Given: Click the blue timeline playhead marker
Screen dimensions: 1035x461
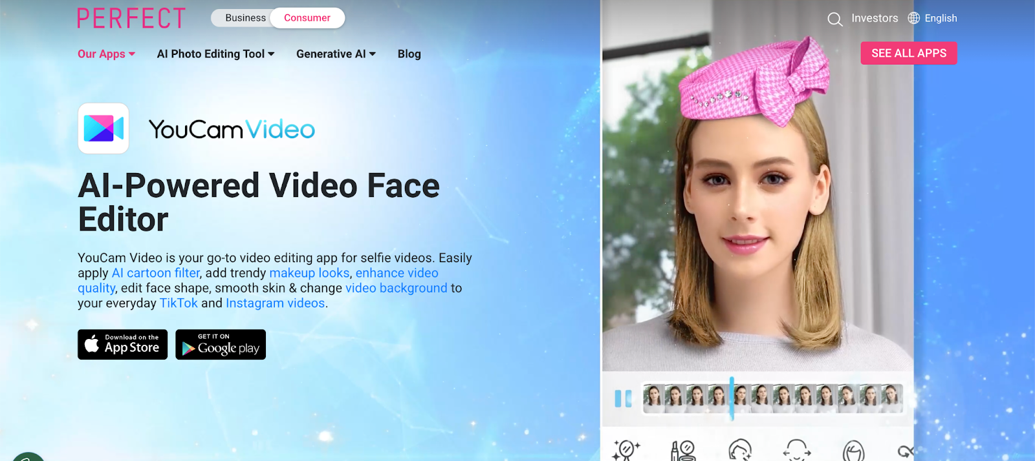Looking at the screenshot, I should click(x=732, y=398).
